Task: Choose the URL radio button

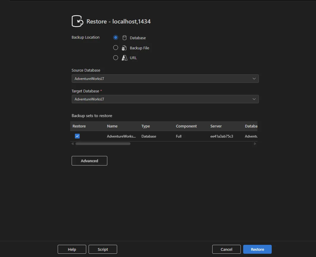Action: [116, 58]
